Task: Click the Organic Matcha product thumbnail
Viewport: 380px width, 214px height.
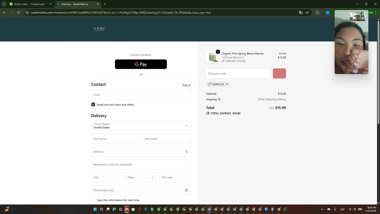Action: 213,57
